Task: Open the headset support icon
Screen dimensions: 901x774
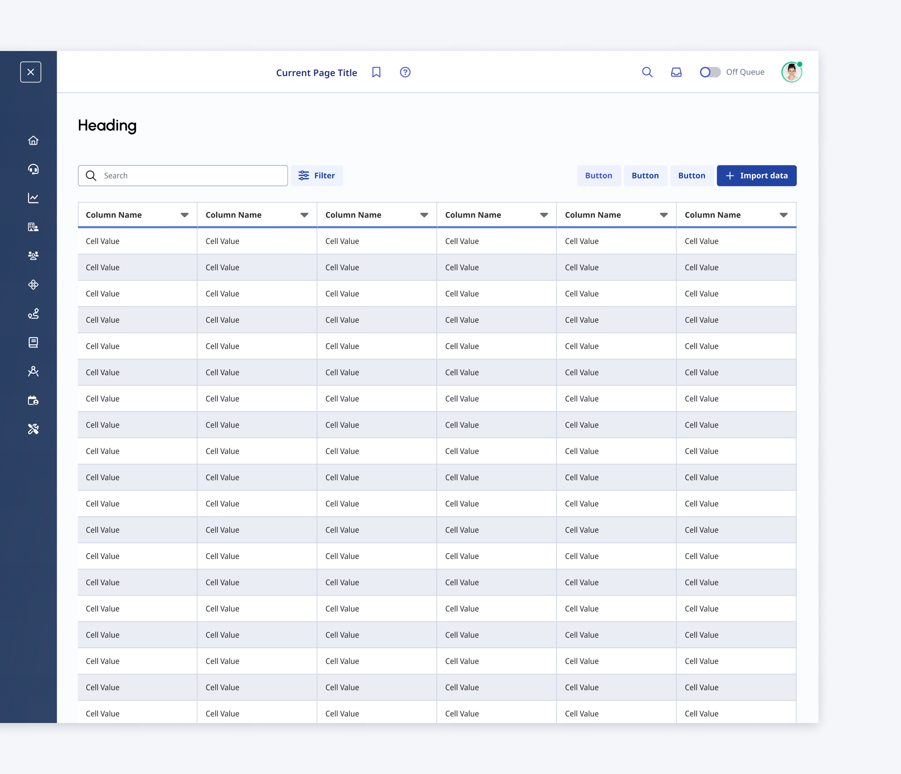Action: coord(33,169)
